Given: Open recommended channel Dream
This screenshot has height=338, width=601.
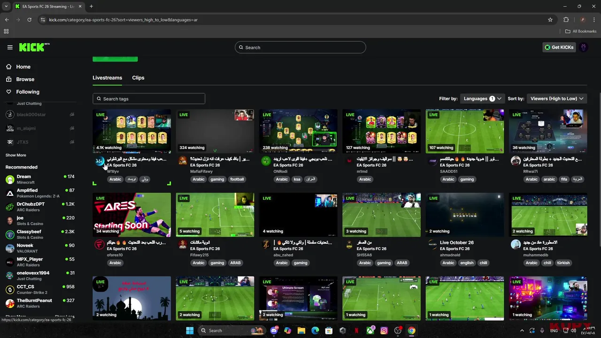Looking at the screenshot, I should pyautogui.click(x=40, y=179).
